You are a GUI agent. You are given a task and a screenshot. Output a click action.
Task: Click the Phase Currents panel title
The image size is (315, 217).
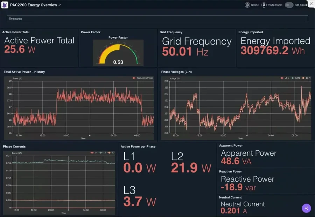tap(14, 147)
